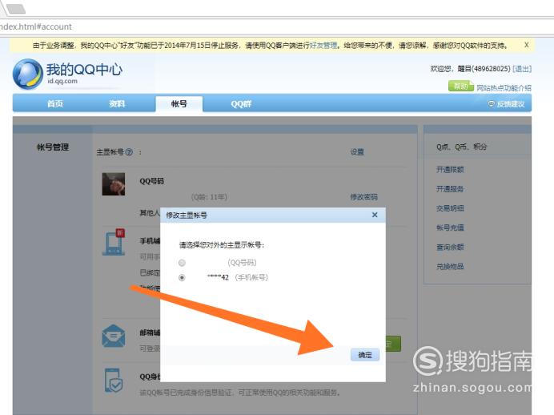554x415 pixels.
Task: Click the 请选择您对外的主显示帐号 prompt text
Action: coord(222,245)
